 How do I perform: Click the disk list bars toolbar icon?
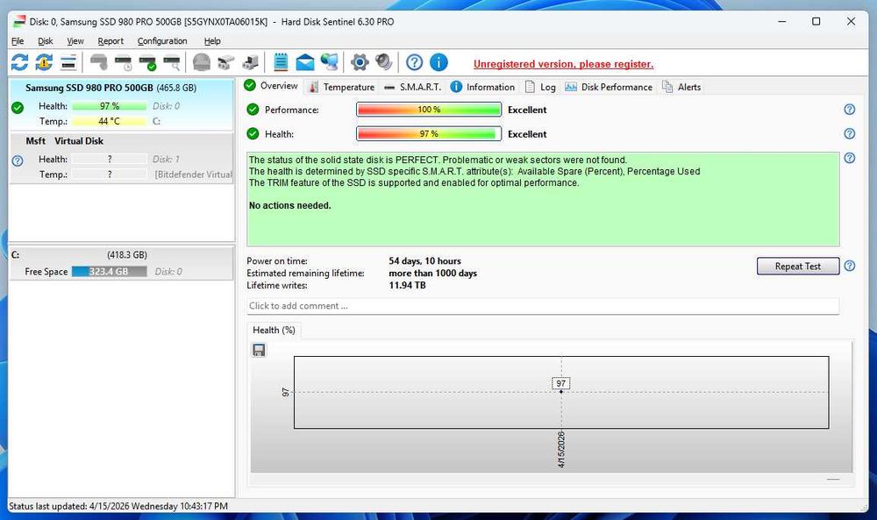point(68,62)
